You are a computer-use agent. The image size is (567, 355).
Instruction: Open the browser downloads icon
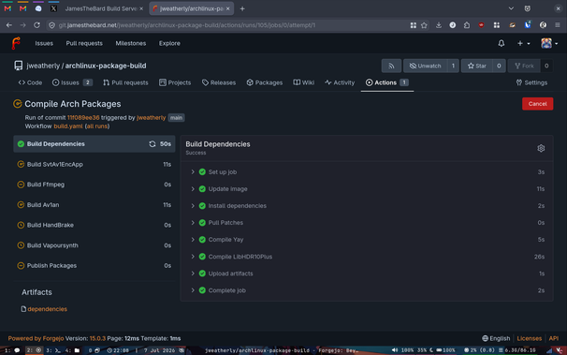[438, 25]
